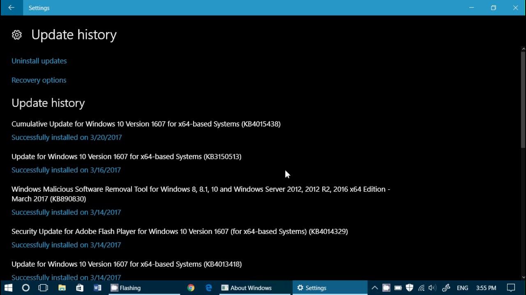
Task: Open Windows Store from taskbar
Action: [80, 288]
